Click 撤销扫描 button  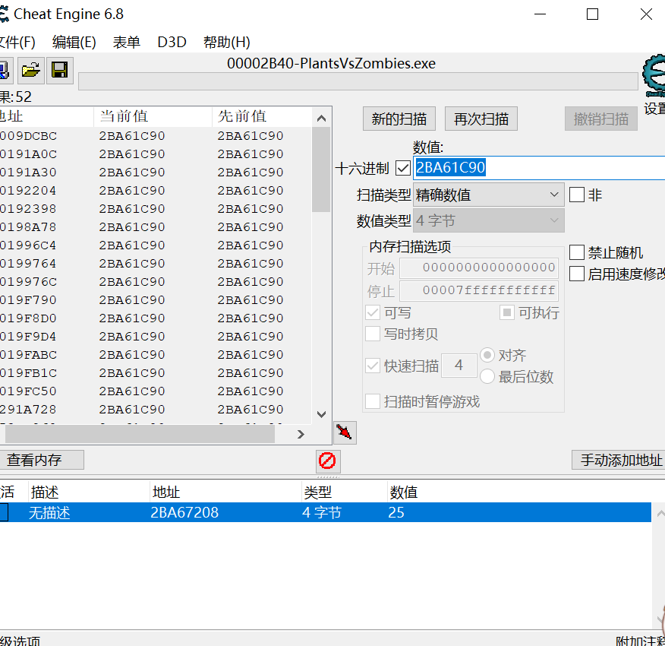pos(601,119)
